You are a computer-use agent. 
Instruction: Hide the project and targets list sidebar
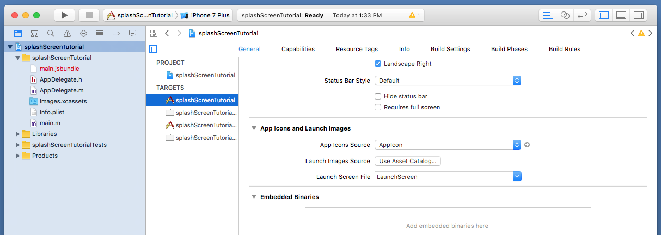pyautogui.click(x=154, y=49)
